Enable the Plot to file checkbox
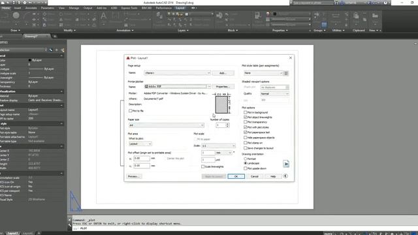The width and height of the screenshot is (418, 235). click(131, 110)
